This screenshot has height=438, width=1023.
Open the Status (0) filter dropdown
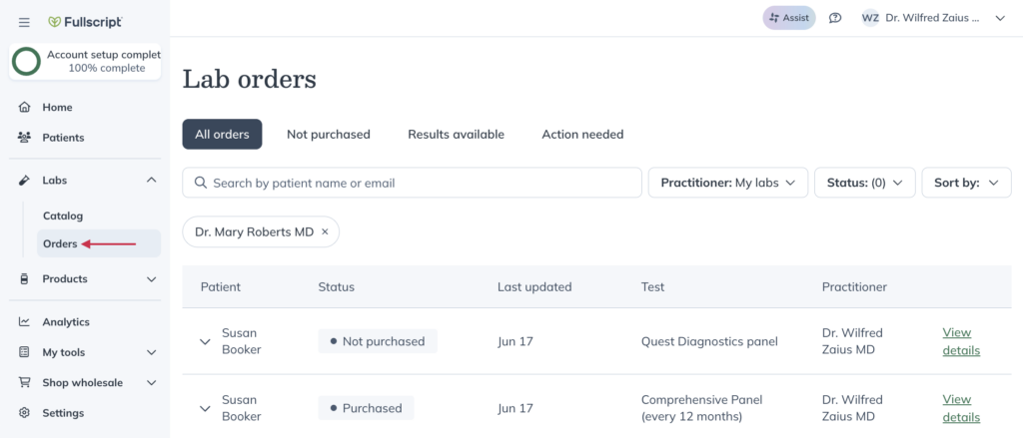(x=865, y=183)
